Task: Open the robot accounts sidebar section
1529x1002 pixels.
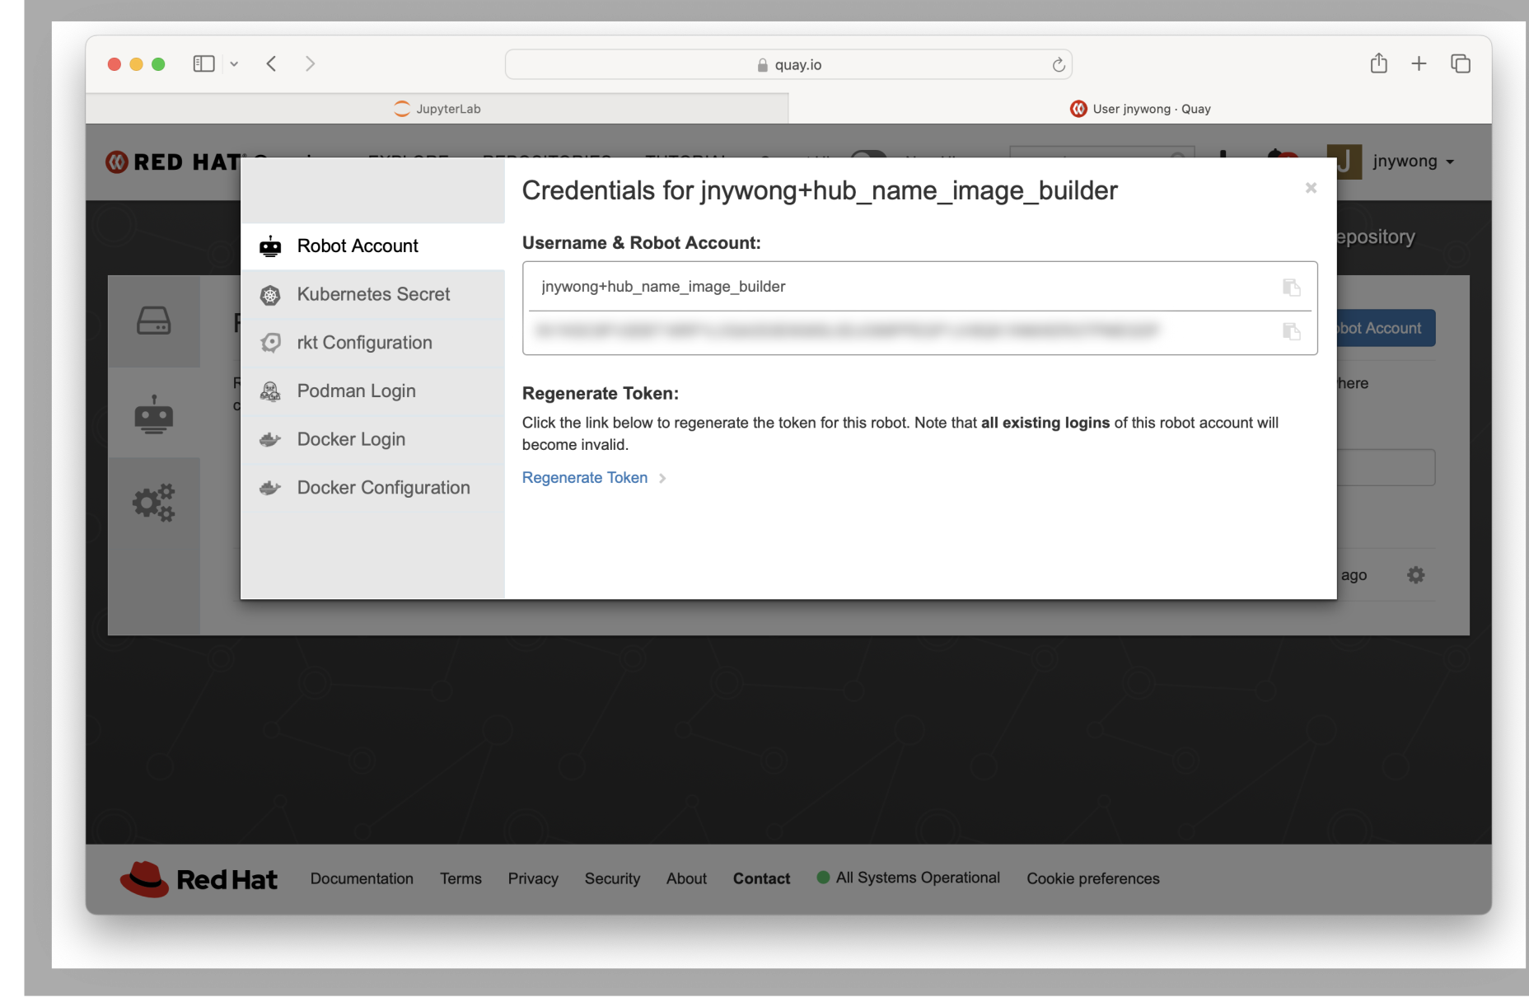Action: [x=154, y=415]
